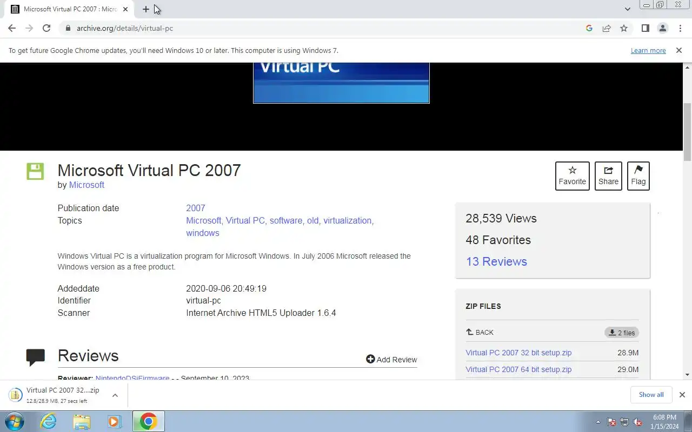Click the Identifier value virtual-pc
Screen dimensions: 692x432
coord(203,300)
